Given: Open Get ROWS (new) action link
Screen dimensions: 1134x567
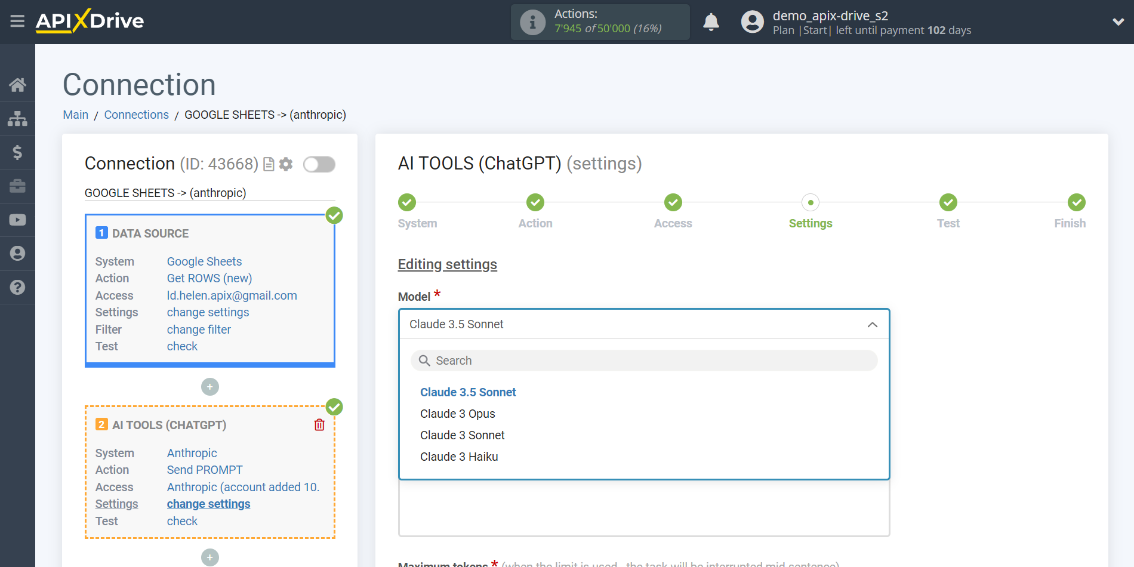Looking at the screenshot, I should pos(209,278).
